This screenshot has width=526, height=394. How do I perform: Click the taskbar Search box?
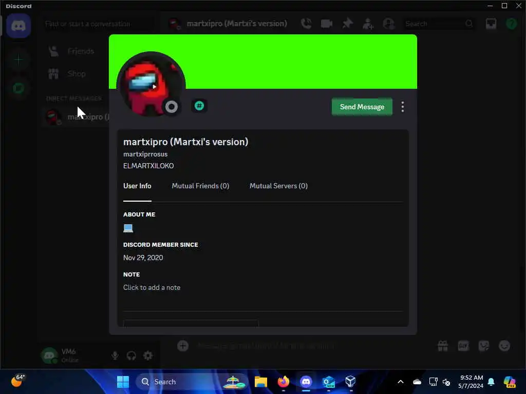192,382
